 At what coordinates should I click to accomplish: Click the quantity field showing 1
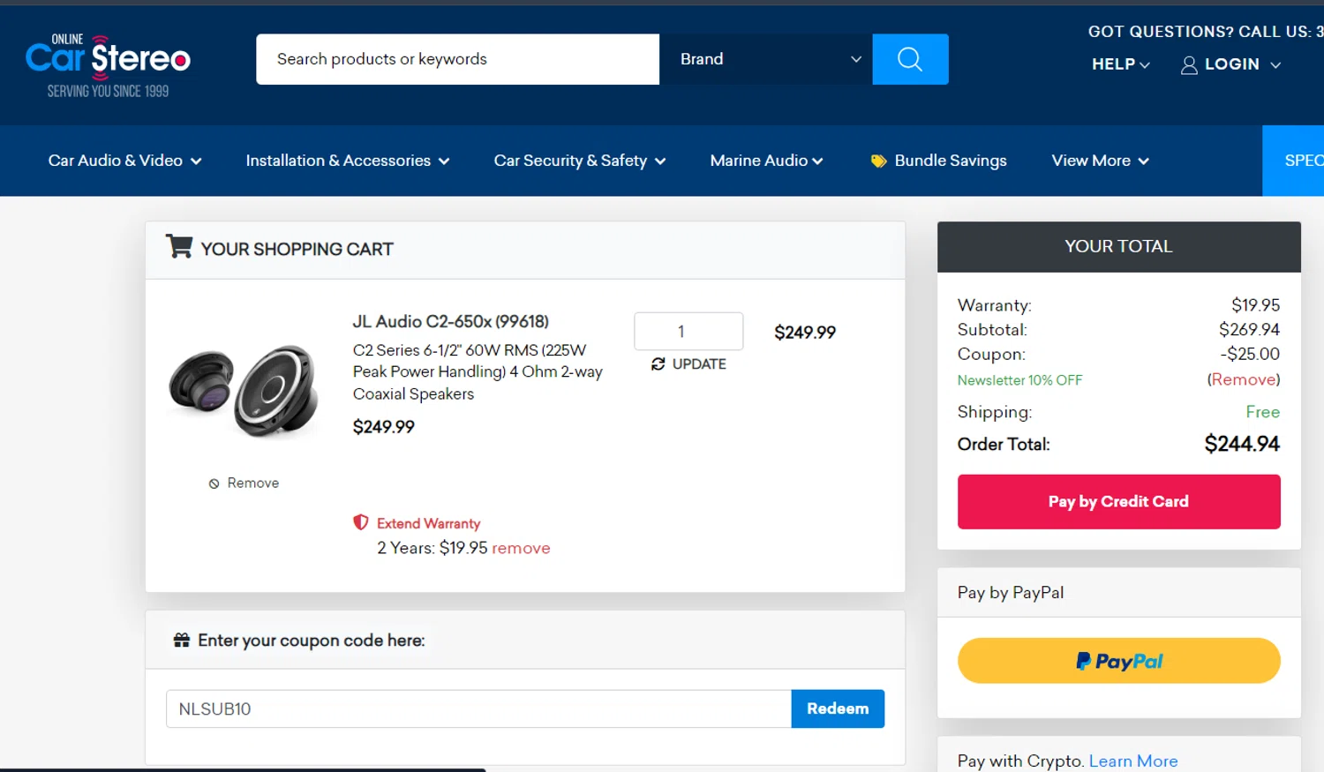pos(688,331)
